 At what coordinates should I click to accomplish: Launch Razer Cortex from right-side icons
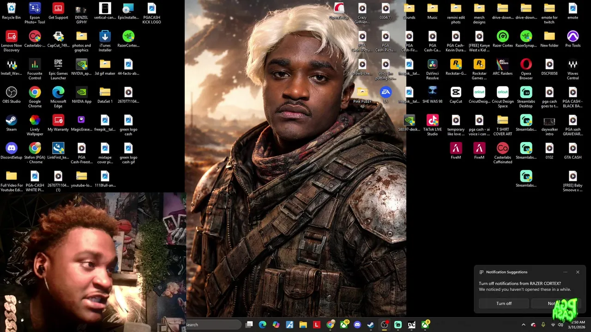pyautogui.click(x=502, y=40)
